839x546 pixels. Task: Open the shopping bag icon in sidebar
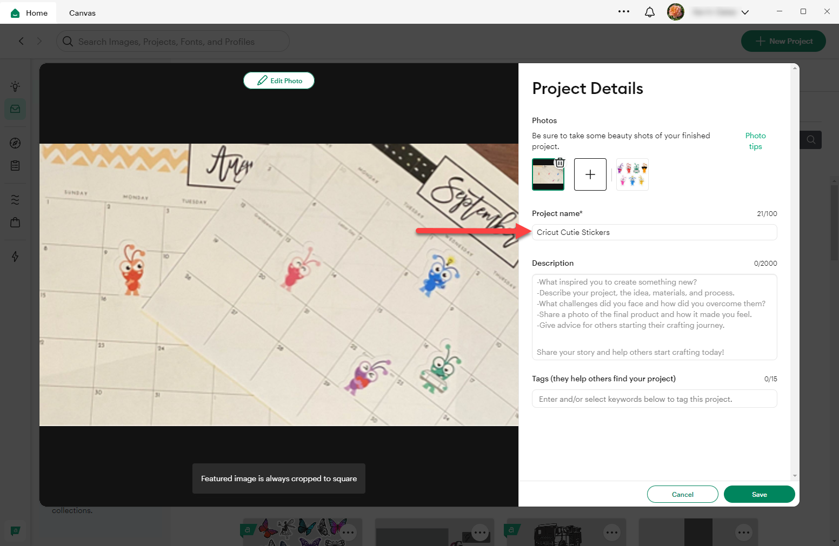click(15, 222)
